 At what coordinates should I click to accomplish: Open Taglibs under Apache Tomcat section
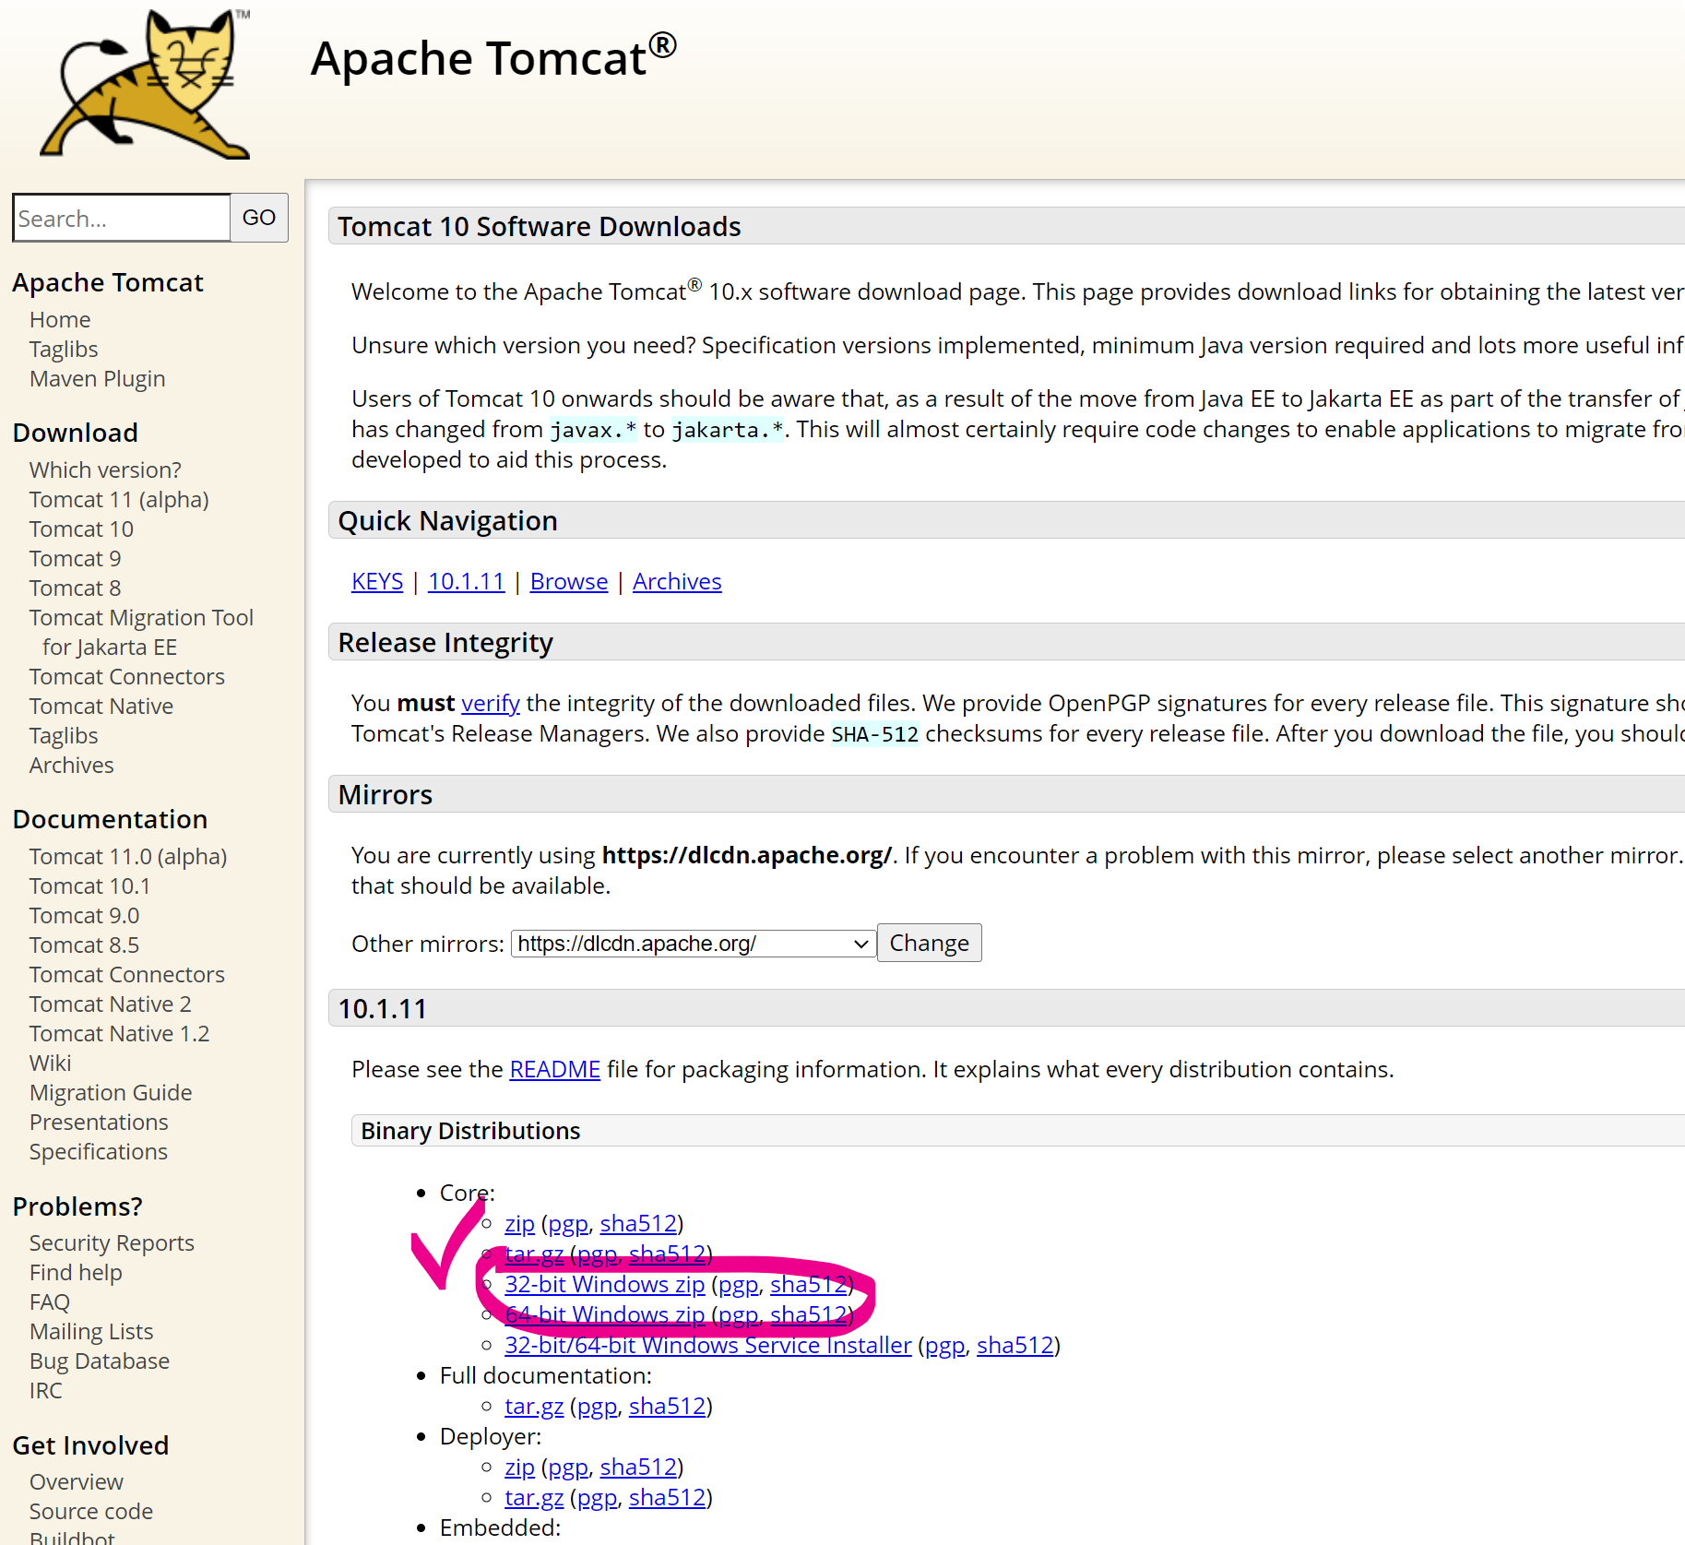[64, 349]
